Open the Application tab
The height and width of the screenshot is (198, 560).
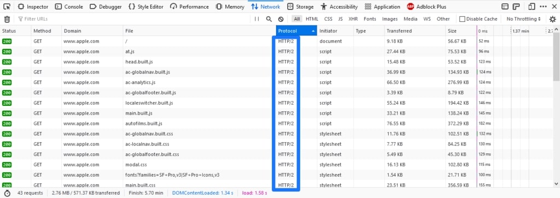click(382, 7)
